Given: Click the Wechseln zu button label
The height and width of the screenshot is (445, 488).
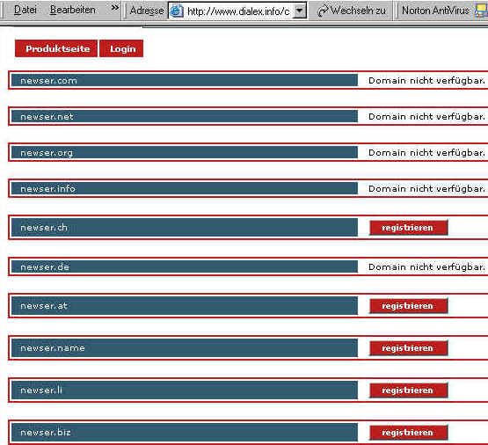Looking at the screenshot, I should click(358, 11).
